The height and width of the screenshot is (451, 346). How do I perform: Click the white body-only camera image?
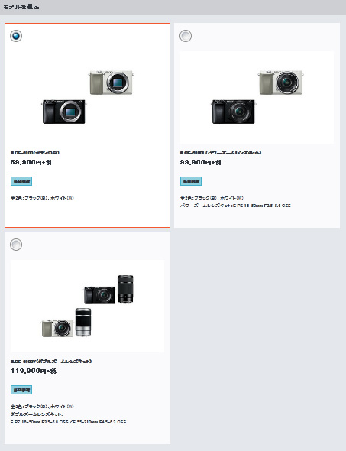pyautogui.click(x=112, y=83)
